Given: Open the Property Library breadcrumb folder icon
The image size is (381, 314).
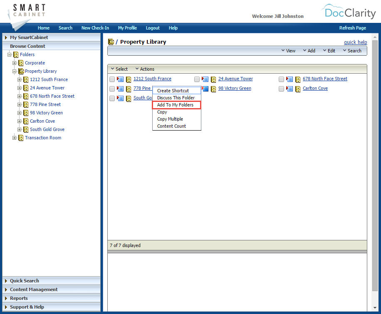Looking at the screenshot, I should 111,42.
